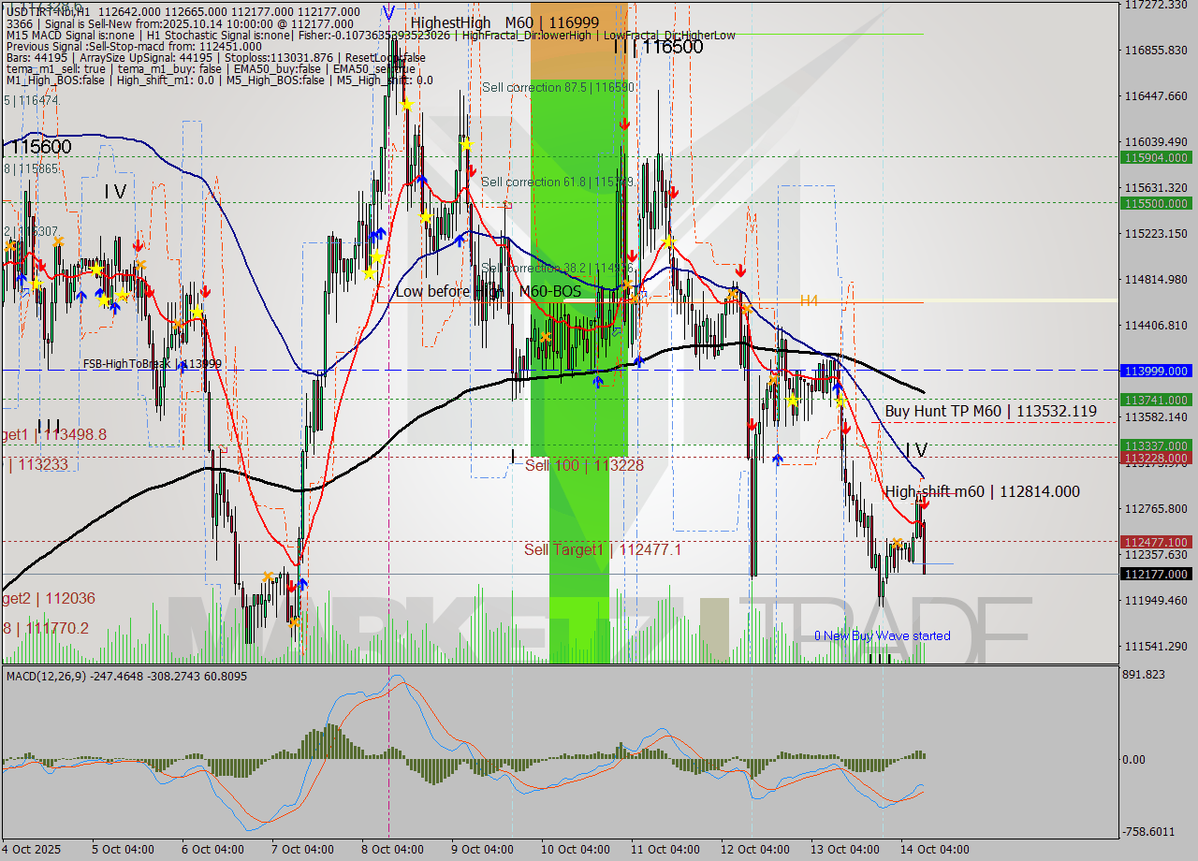Click the blue up arrow below Low before High text
Screen dimensions: 1198x861
click(x=597, y=382)
